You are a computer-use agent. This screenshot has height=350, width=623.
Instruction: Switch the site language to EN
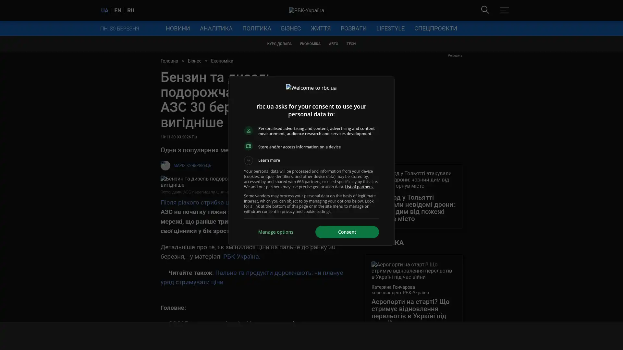click(x=117, y=11)
